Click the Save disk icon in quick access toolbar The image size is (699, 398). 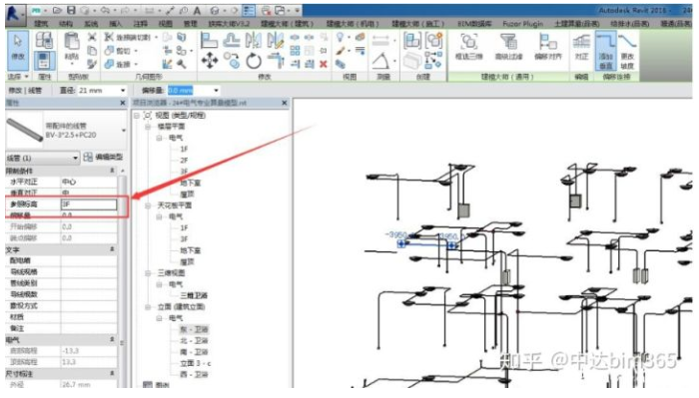coord(71,10)
